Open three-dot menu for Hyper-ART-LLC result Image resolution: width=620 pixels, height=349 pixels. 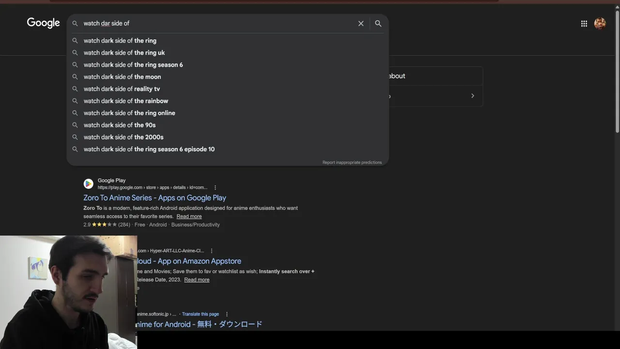(x=212, y=251)
